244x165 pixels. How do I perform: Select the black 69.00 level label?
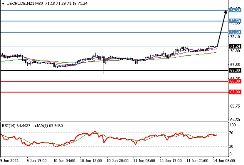click(235, 71)
